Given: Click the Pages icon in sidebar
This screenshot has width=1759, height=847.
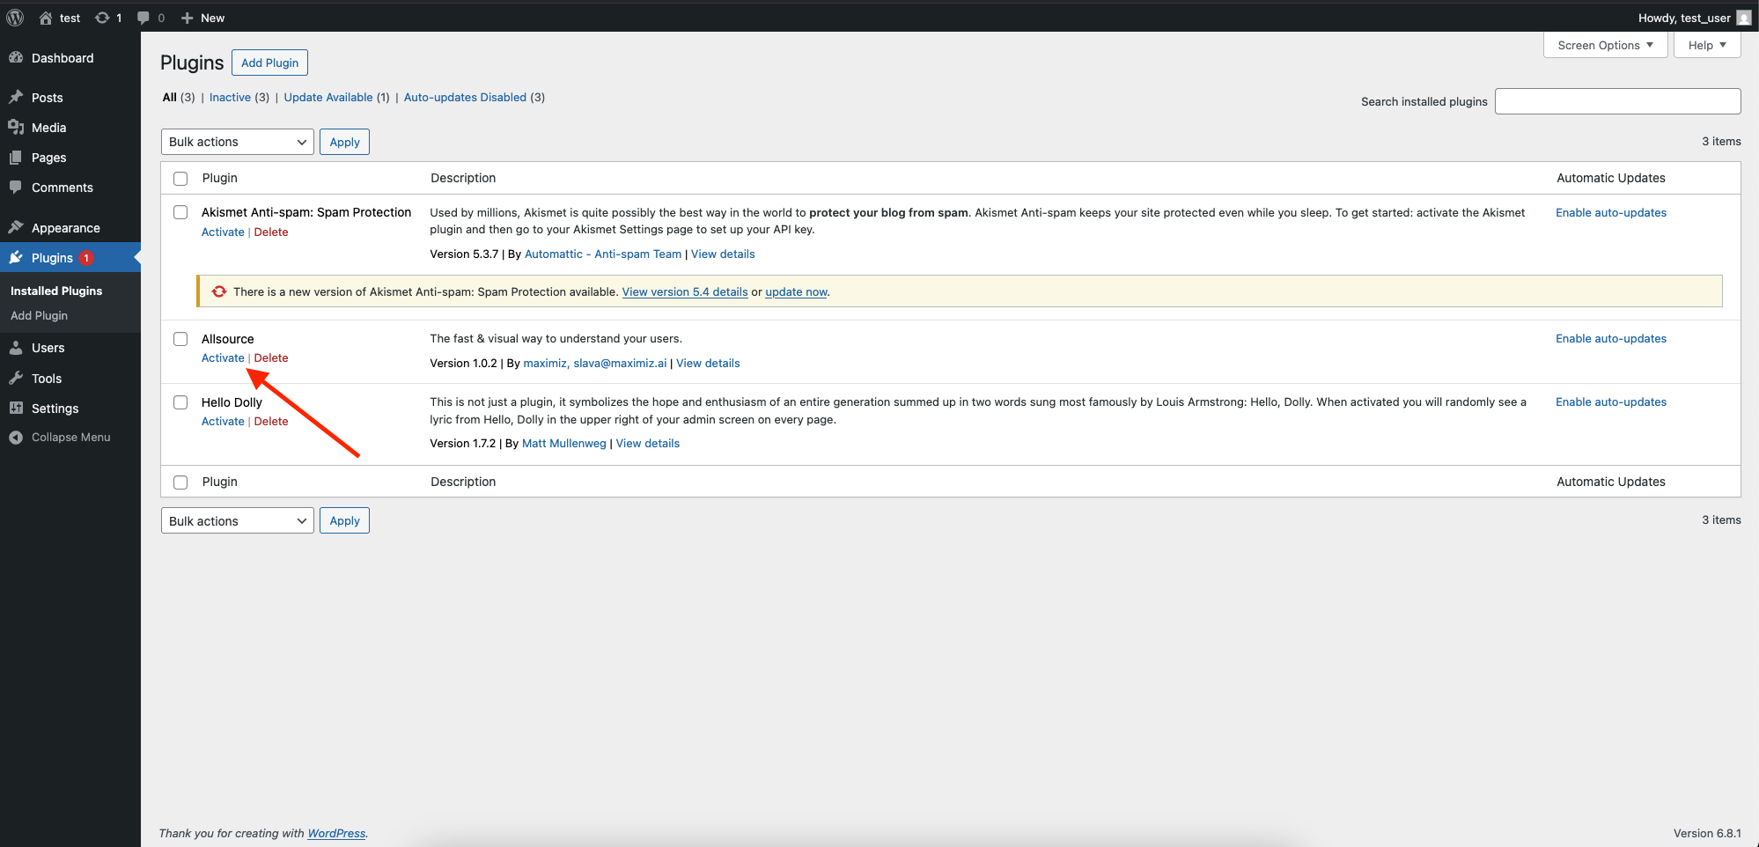Looking at the screenshot, I should click(x=16, y=158).
